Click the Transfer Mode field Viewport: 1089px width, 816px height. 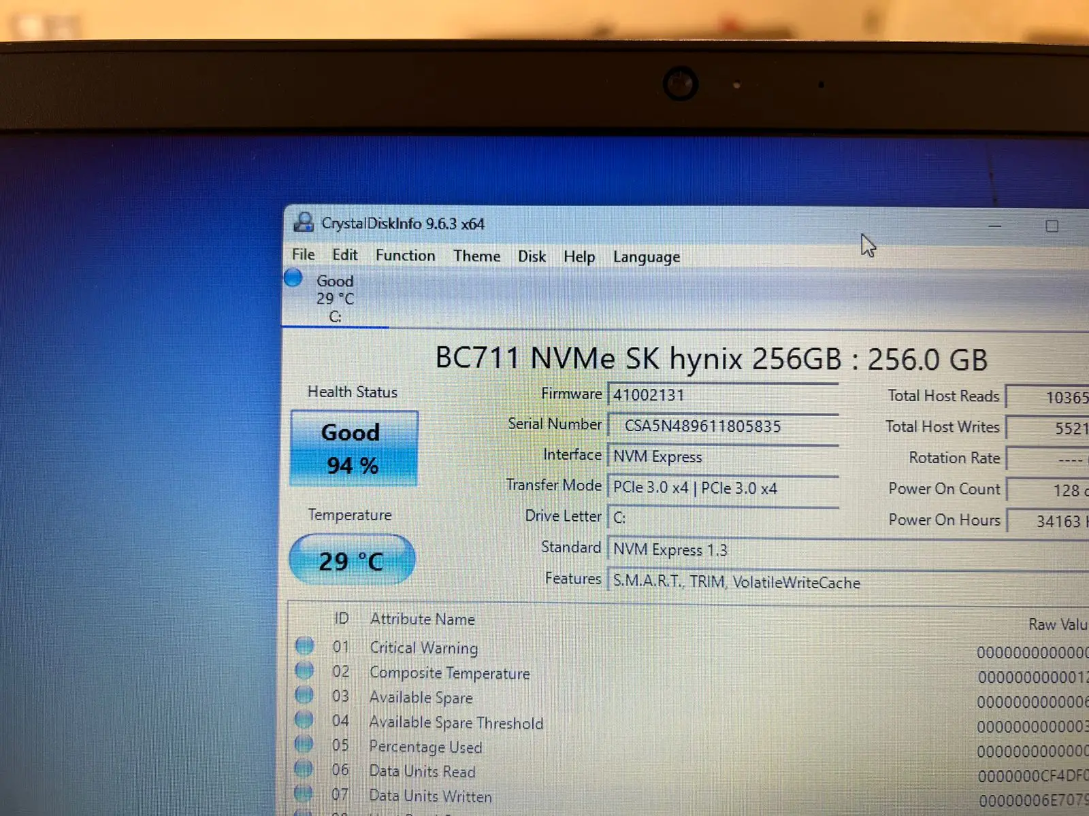coord(723,488)
